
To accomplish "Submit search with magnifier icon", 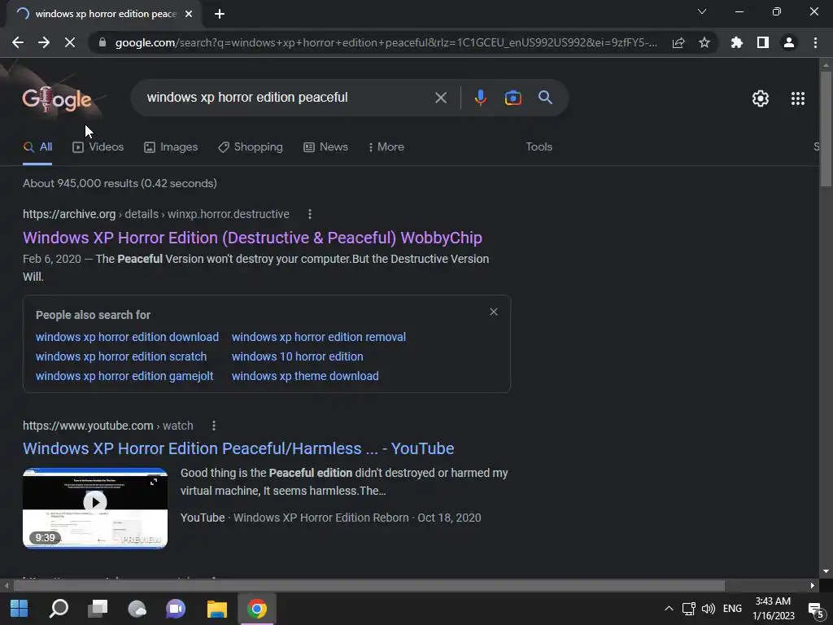I will coord(545,98).
